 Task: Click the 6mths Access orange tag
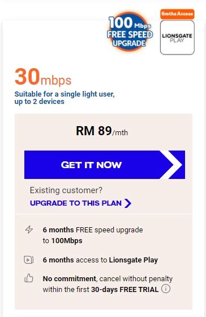pyautogui.click(x=177, y=14)
